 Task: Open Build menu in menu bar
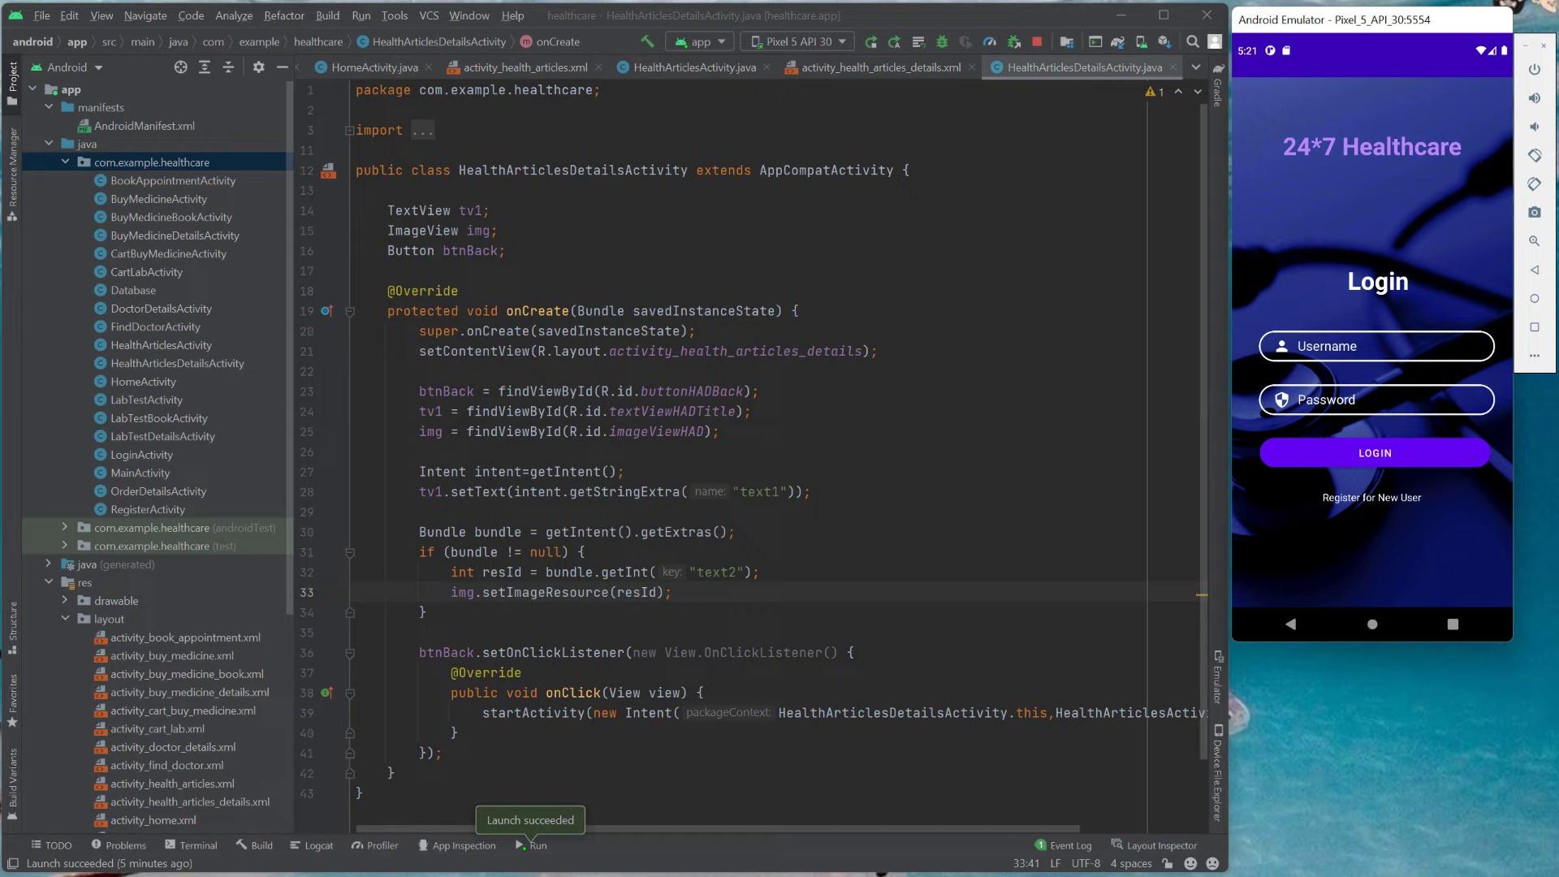[x=326, y=15]
